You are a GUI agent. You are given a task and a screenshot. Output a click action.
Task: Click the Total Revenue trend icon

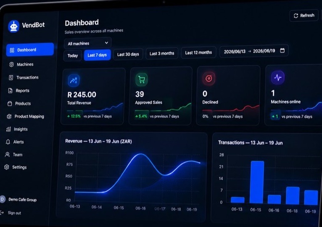pyautogui.click(x=74, y=80)
